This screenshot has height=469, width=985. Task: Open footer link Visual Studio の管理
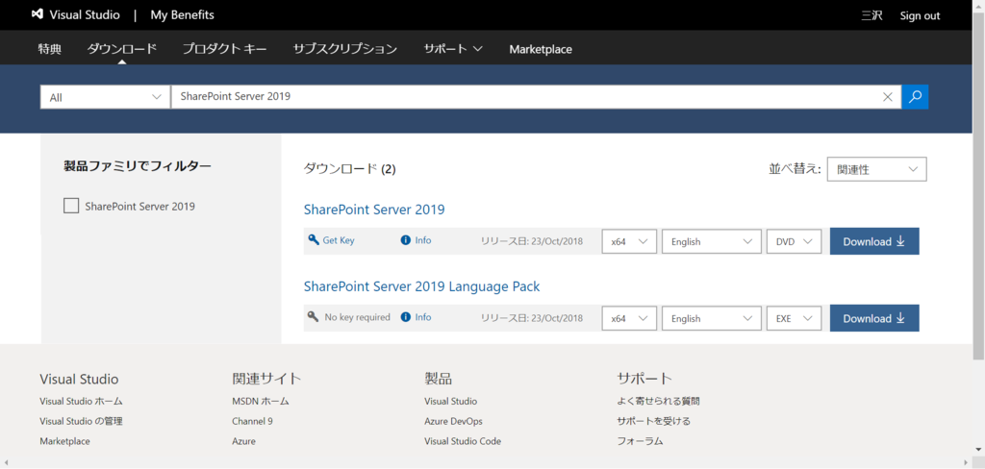(x=81, y=421)
